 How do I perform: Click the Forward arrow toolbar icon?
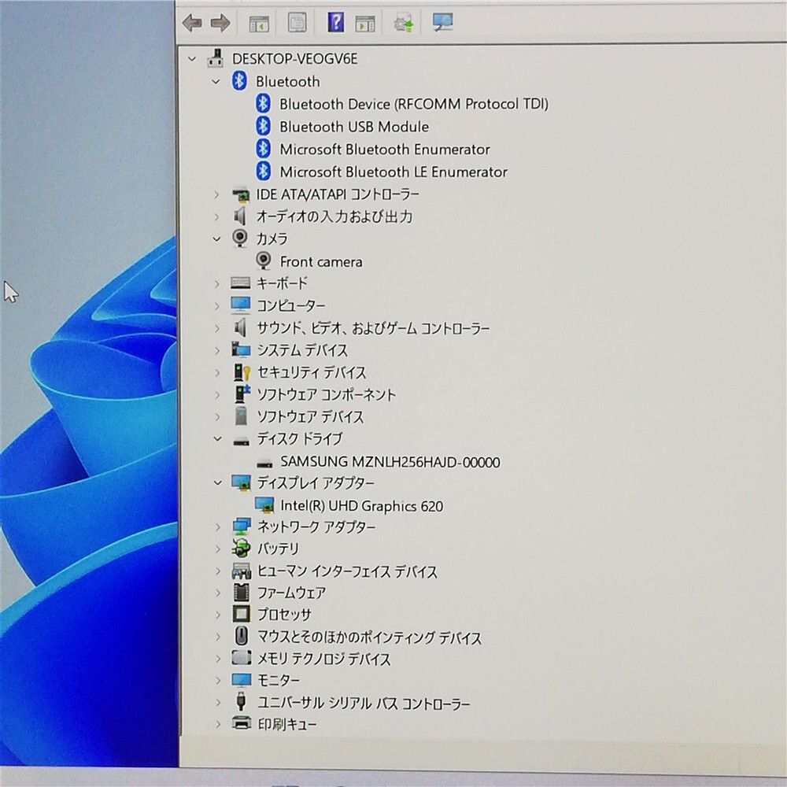(220, 23)
